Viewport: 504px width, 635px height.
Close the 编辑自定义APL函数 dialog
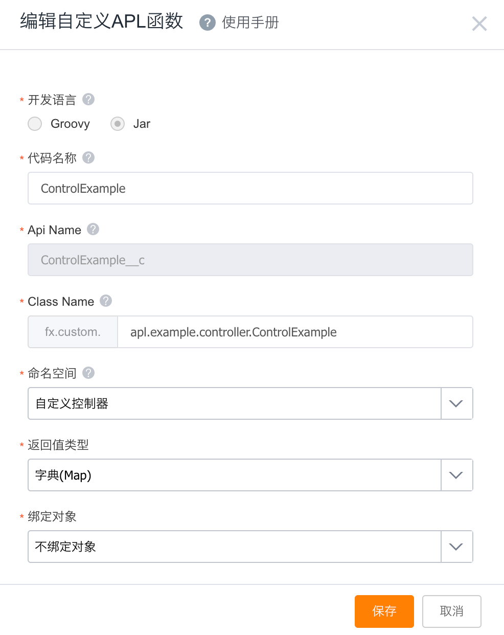(x=479, y=24)
